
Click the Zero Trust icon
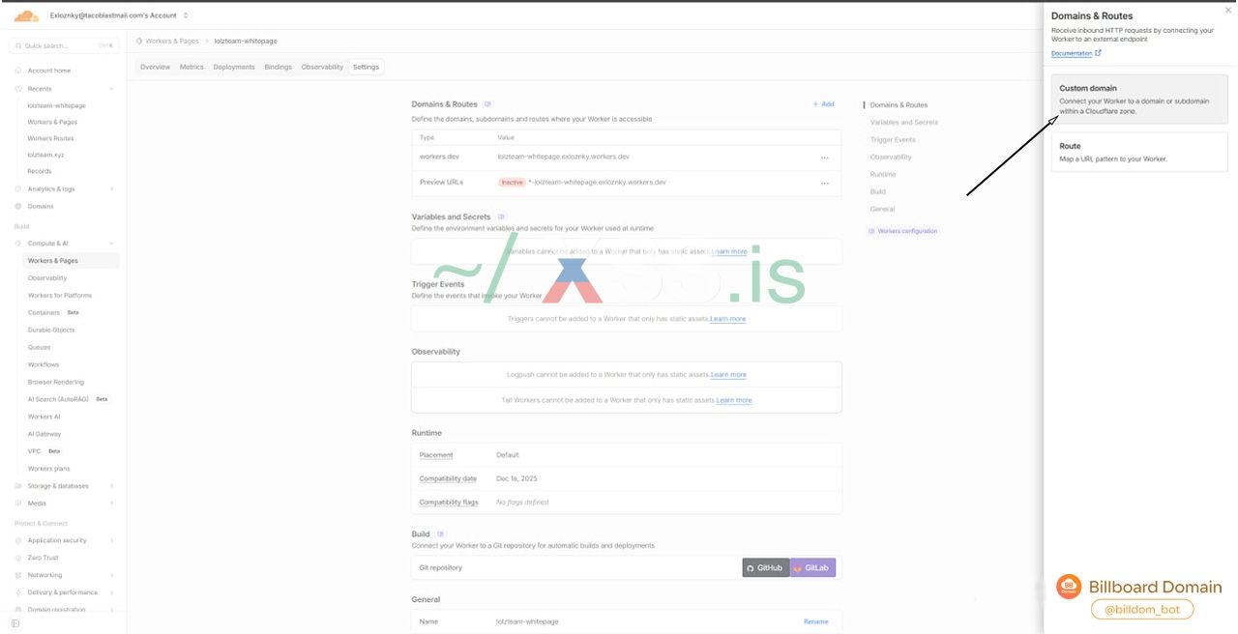click(x=18, y=558)
